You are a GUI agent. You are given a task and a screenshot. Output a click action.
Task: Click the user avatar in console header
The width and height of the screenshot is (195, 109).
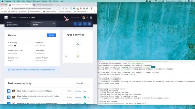click(83, 18)
